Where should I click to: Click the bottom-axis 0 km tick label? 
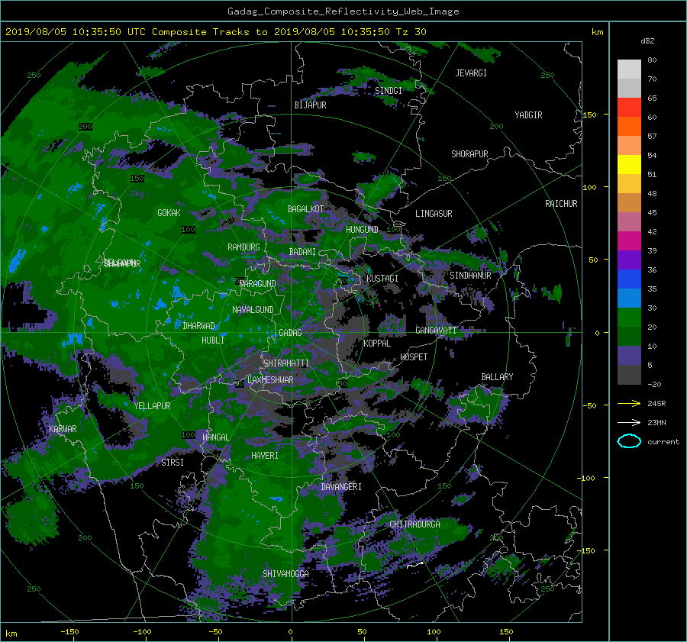291,632
